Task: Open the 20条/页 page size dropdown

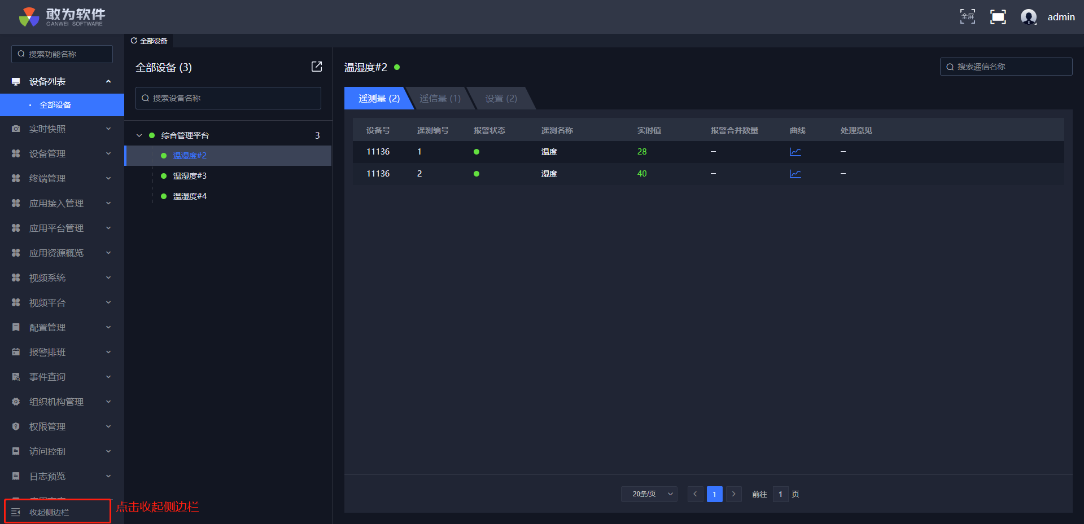Action: [x=649, y=494]
